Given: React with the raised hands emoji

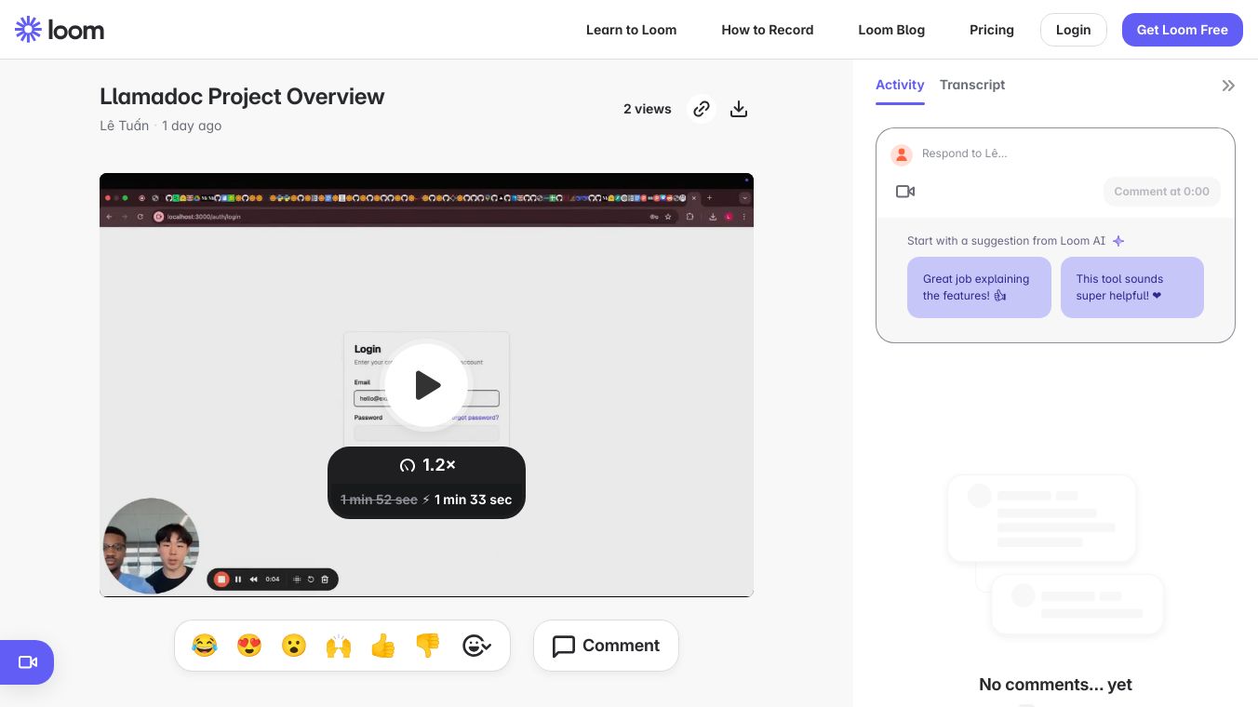Looking at the screenshot, I should (x=339, y=646).
